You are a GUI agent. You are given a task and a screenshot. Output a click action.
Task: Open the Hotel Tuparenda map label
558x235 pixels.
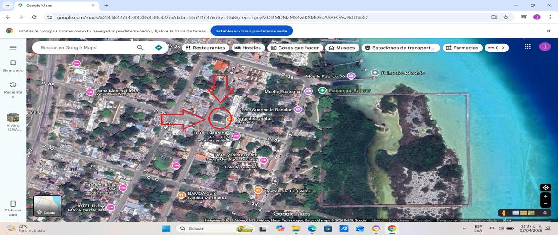click(x=212, y=133)
